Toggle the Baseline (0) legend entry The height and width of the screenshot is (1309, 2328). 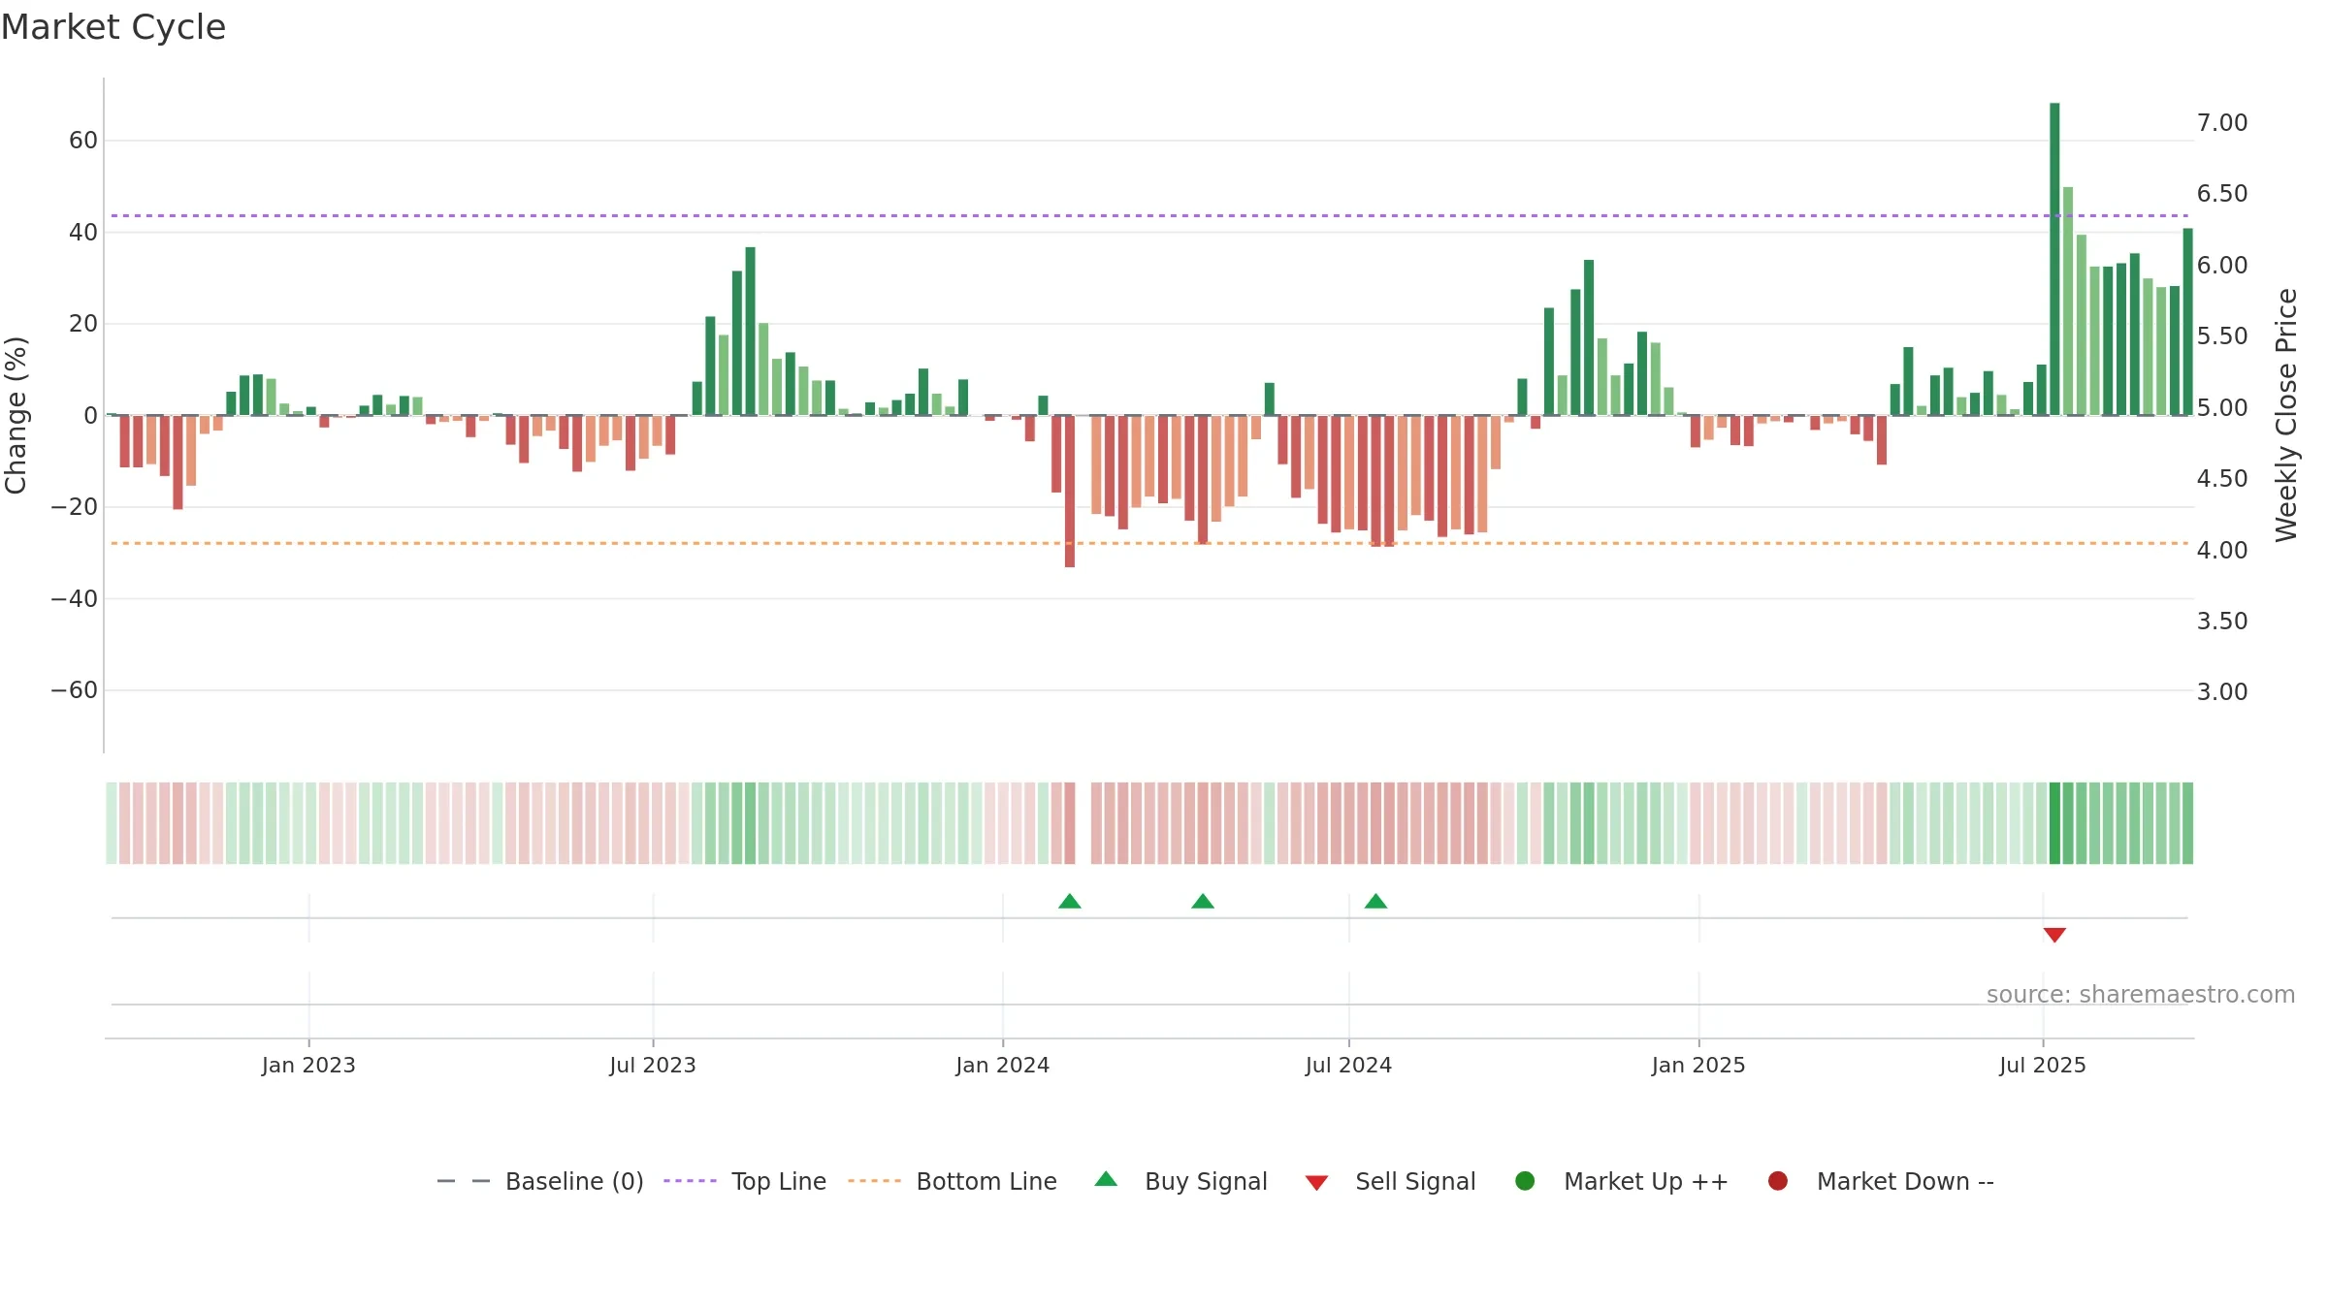point(540,1181)
